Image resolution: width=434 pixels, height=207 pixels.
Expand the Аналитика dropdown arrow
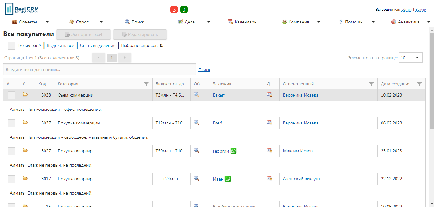(x=428, y=22)
